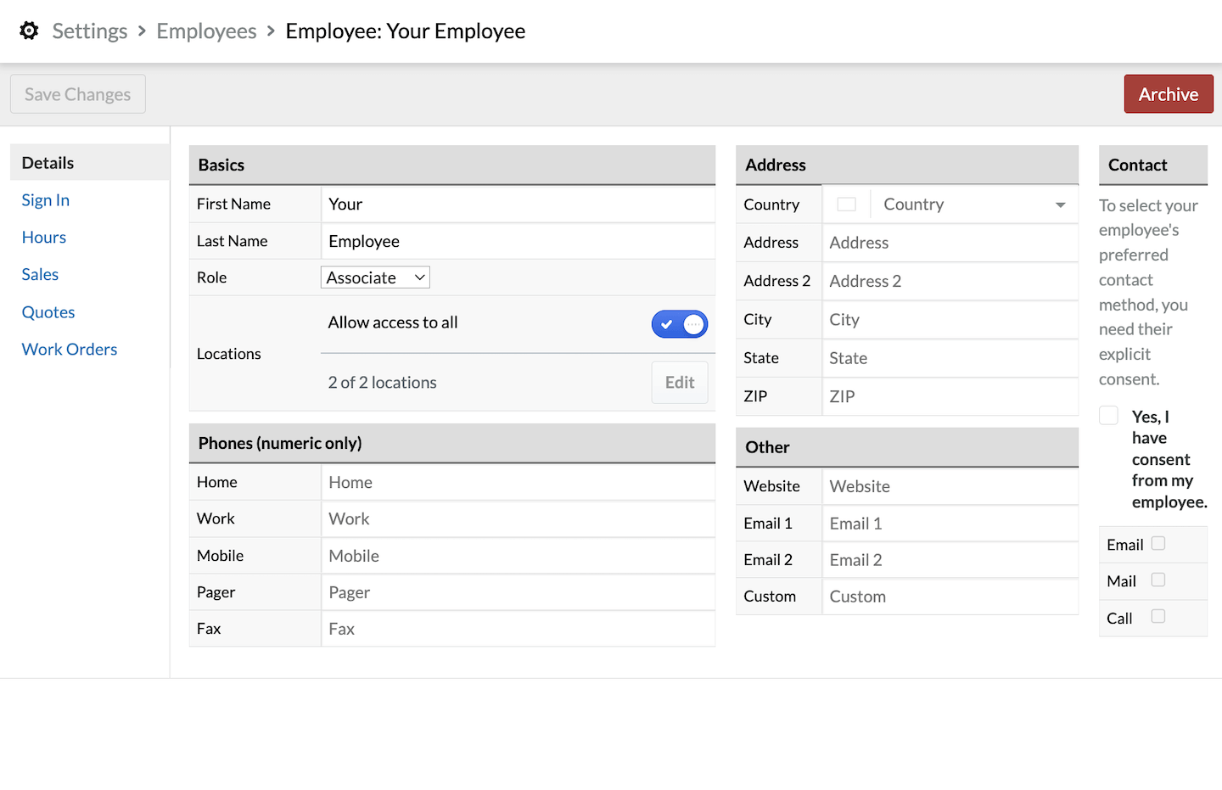Image resolution: width=1222 pixels, height=790 pixels.
Task: Expand the Country dropdown arrow
Action: [1060, 205]
